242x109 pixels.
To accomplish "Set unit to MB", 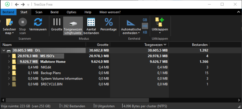I will (x=145, y=26).
